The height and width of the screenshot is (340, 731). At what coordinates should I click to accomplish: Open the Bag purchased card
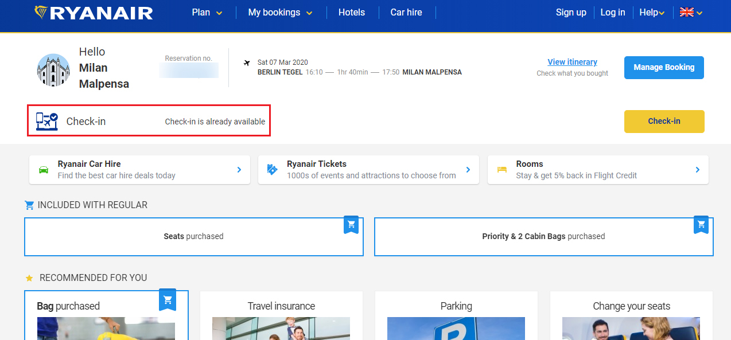tap(106, 315)
